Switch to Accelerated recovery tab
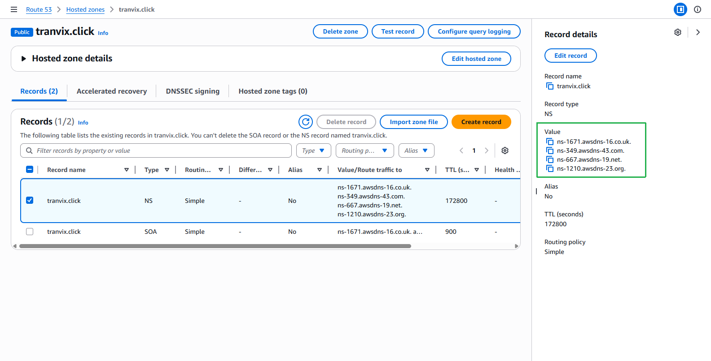 (112, 91)
